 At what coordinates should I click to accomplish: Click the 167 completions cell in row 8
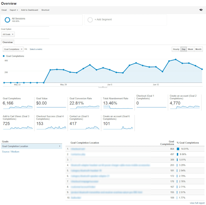[x=172, y=187]
